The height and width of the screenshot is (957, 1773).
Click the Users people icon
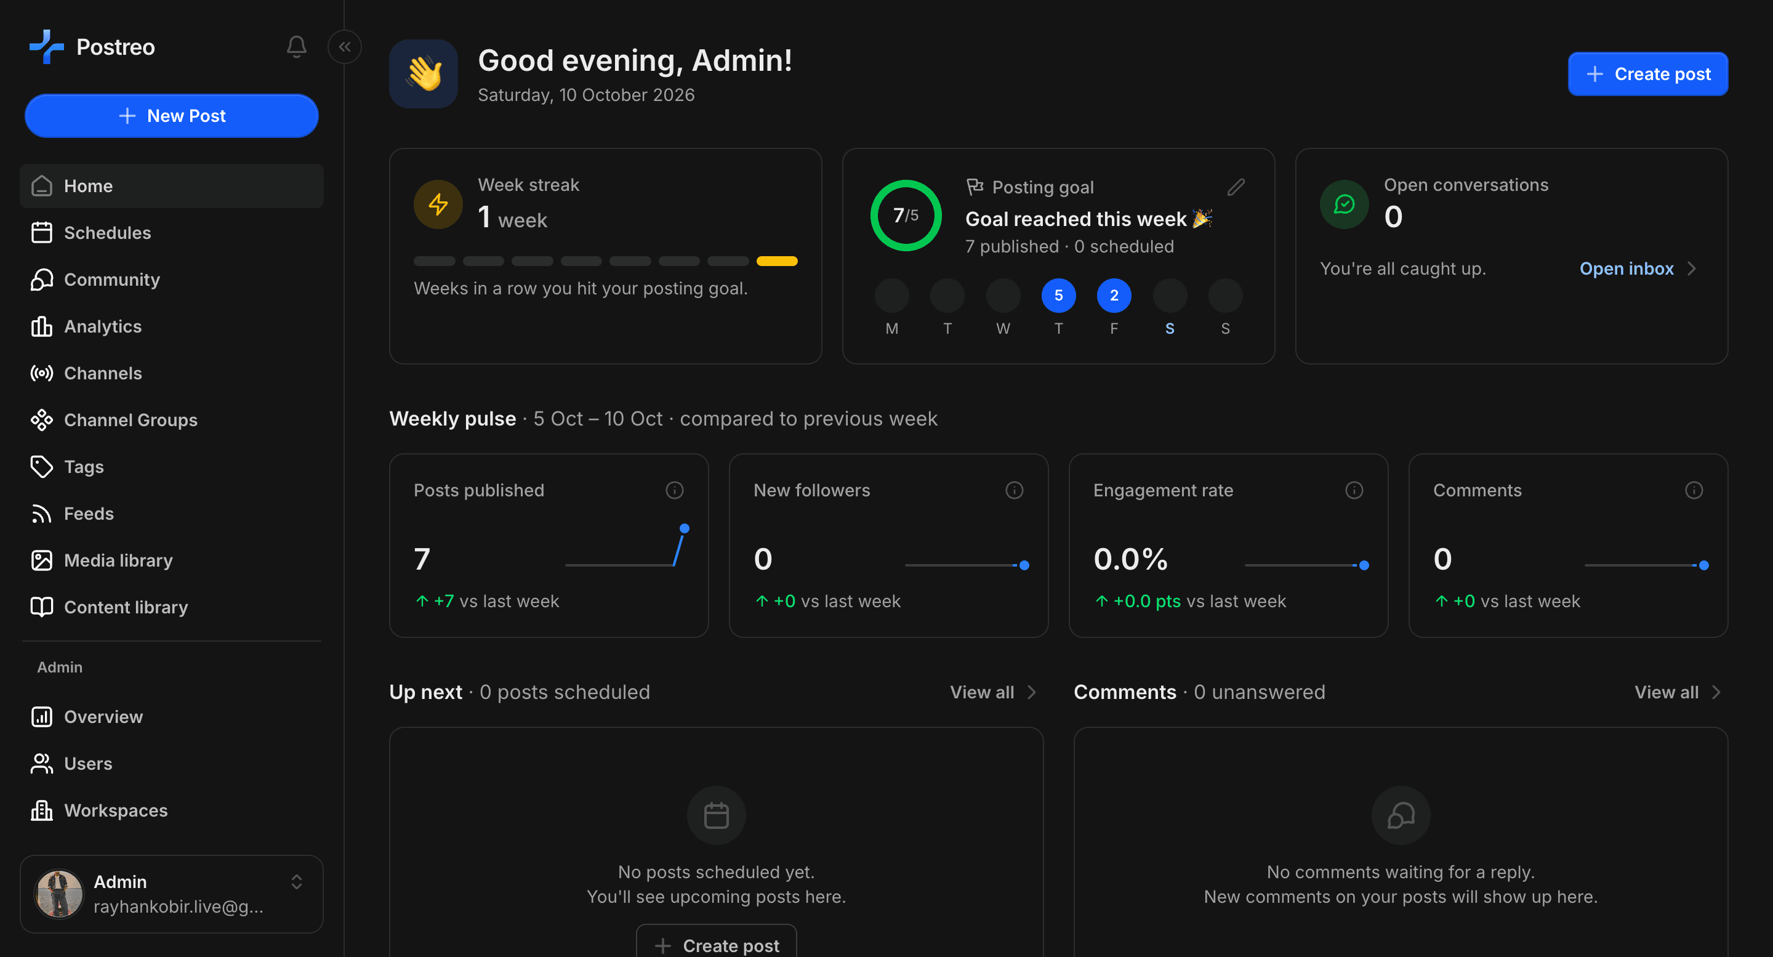coord(42,764)
